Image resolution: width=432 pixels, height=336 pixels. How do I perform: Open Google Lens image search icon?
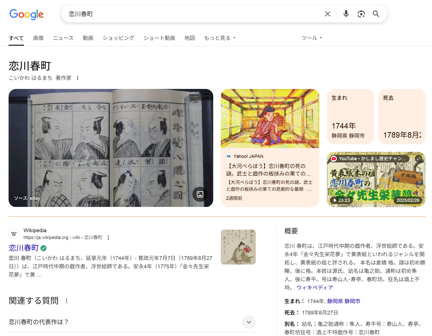point(361,14)
